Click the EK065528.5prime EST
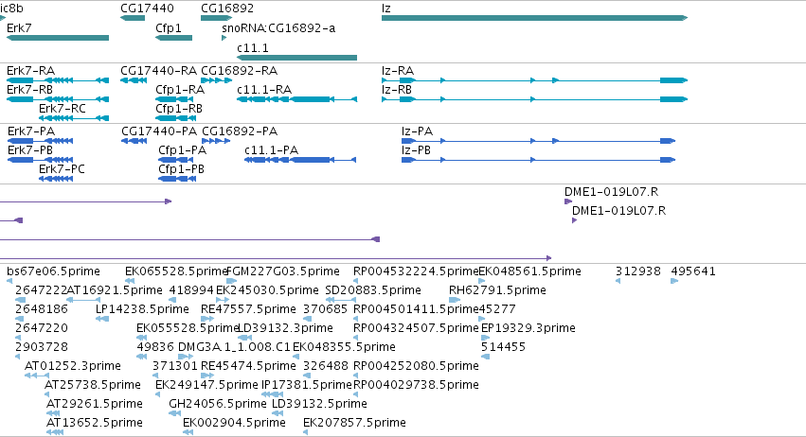This screenshot has height=437, width=806. tap(130, 282)
